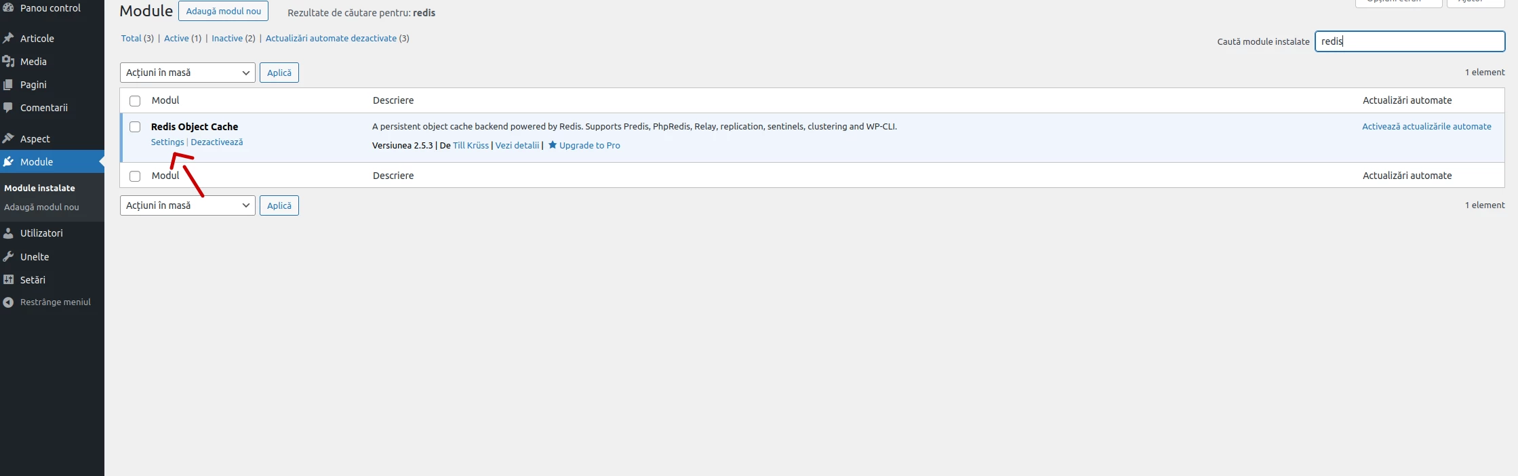The height and width of the screenshot is (476, 1518).
Task: Click the Aspect paintbrush icon
Action: [x=9, y=139]
